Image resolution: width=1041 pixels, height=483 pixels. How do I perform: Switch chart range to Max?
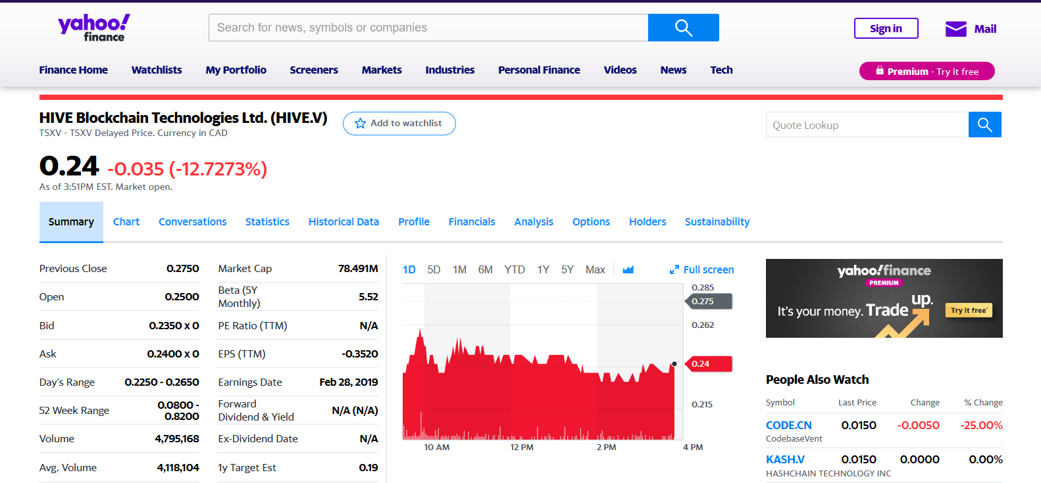[x=595, y=269]
